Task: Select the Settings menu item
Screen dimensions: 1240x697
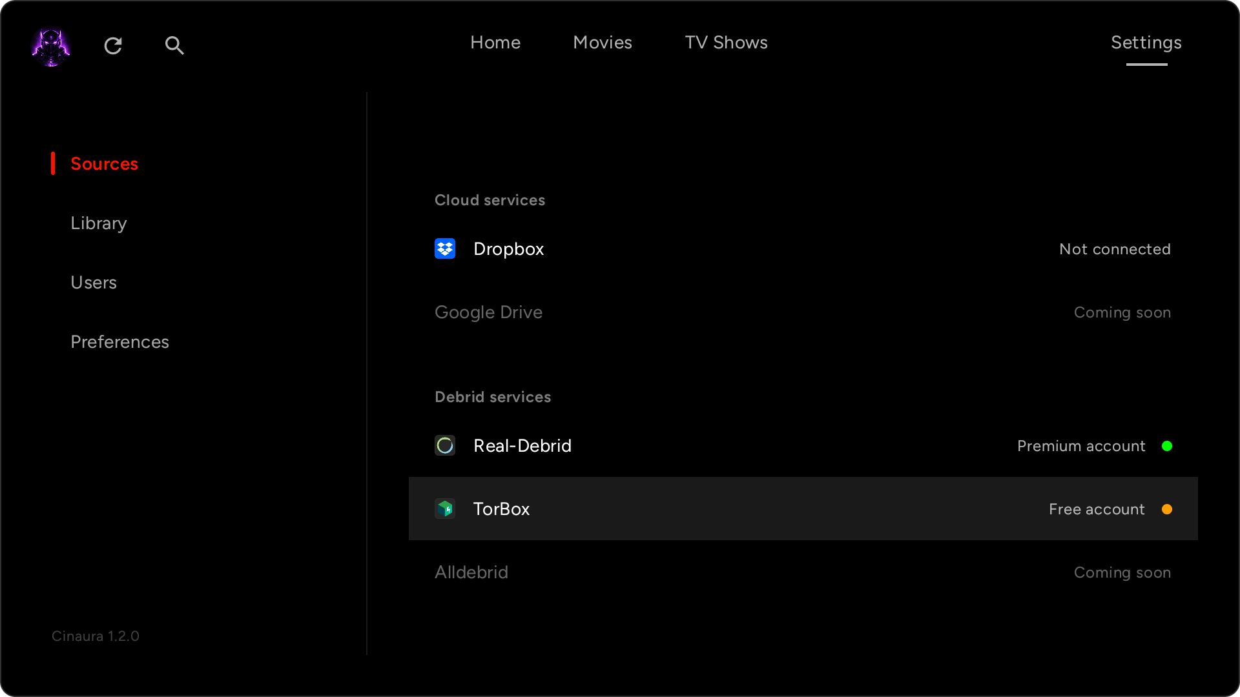Action: pyautogui.click(x=1146, y=42)
